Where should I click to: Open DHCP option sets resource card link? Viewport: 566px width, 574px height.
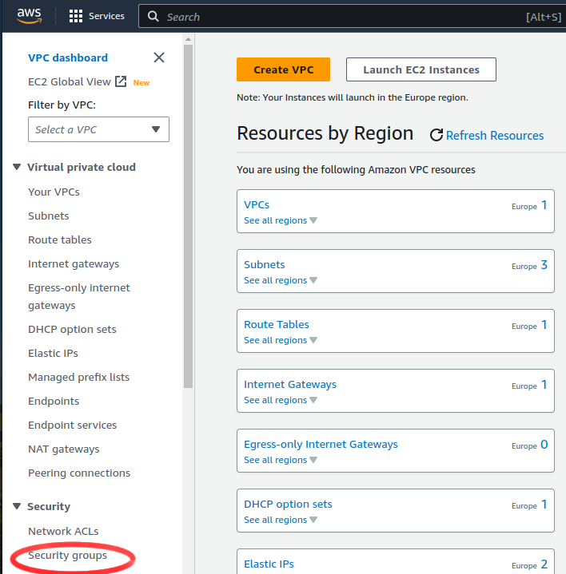click(x=288, y=504)
